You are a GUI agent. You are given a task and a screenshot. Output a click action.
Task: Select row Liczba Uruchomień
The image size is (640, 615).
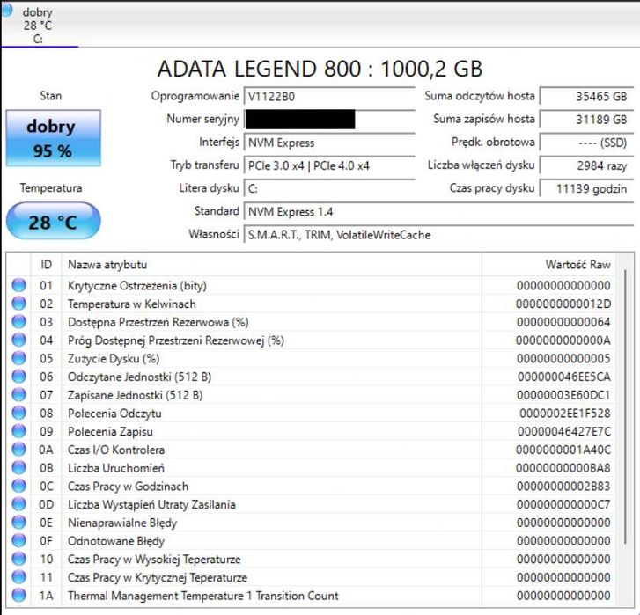pos(311,468)
